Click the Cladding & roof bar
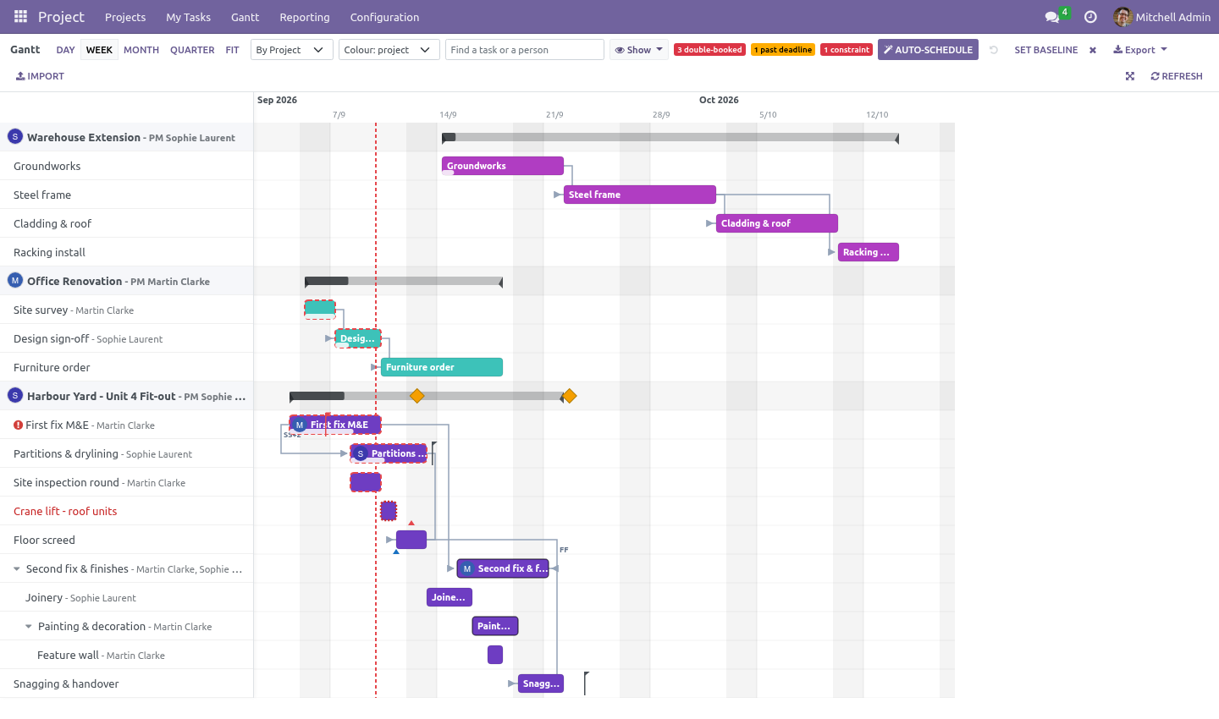1219x719 pixels. point(777,223)
